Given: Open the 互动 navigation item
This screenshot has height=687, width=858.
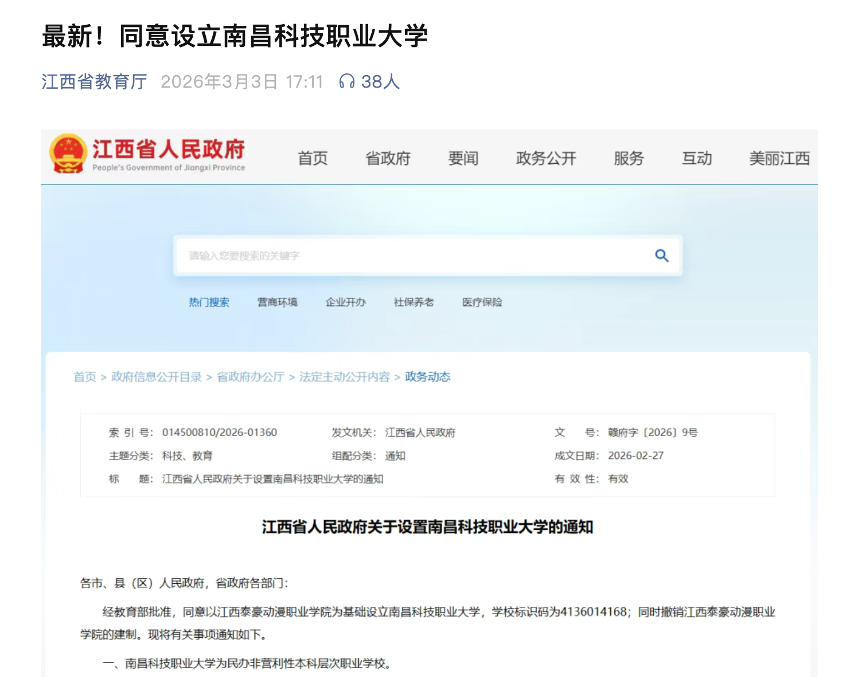Looking at the screenshot, I should tap(696, 158).
